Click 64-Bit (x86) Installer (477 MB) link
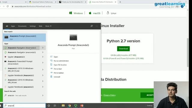Image resolution: width=192 pixels, height=108 pixels. tap(123, 55)
